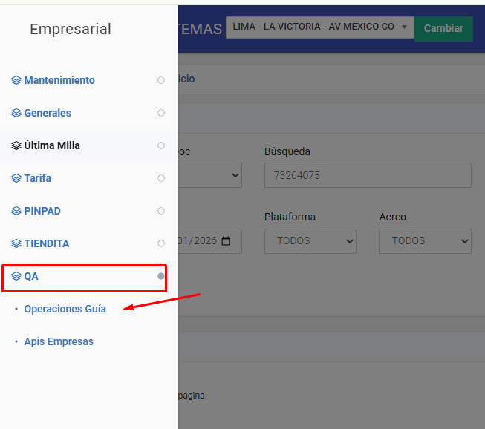This screenshot has height=429, width=485.
Task: Click the layers icon beside Generales
Action: click(16, 113)
